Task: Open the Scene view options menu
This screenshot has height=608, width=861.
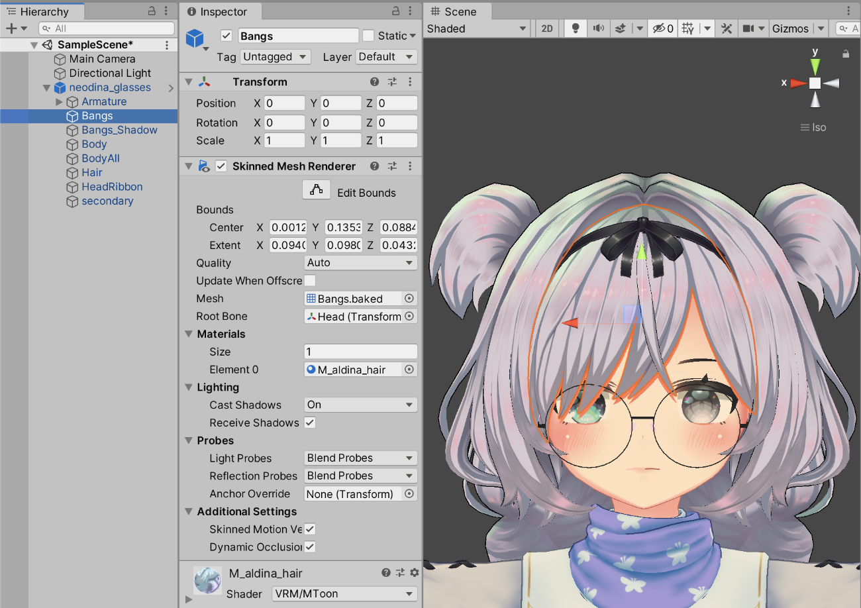Action: click(x=849, y=11)
